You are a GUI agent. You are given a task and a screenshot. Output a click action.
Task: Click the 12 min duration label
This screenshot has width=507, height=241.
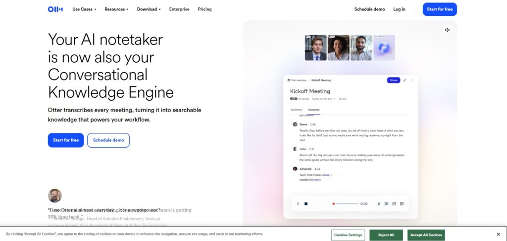tap(343, 99)
